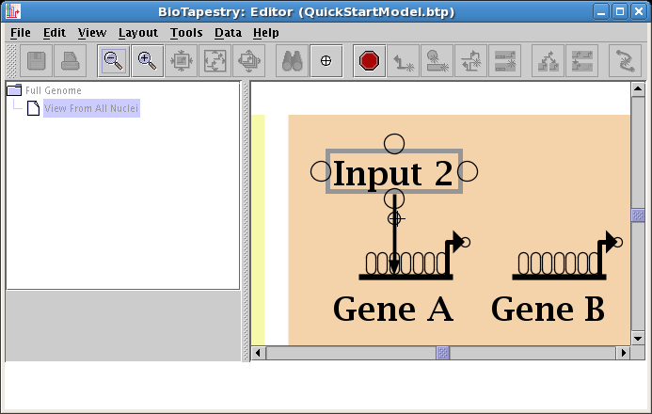Click the Zoom In magnifier icon
This screenshot has width=652, height=414.
point(147,60)
